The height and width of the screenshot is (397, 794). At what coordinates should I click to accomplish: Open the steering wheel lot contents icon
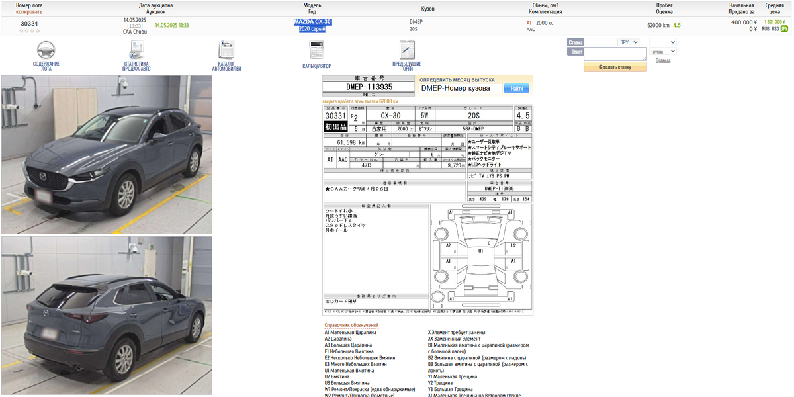coord(46,50)
